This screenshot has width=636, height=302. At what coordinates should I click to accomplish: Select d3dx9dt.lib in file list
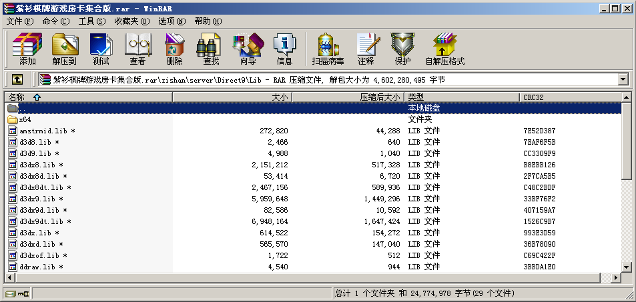pyautogui.click(x=45, y=222)
